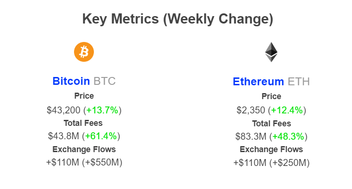Click Bitcoin's Price label
This screenshot has width=352, height=189.
click(x=84, y=96)
